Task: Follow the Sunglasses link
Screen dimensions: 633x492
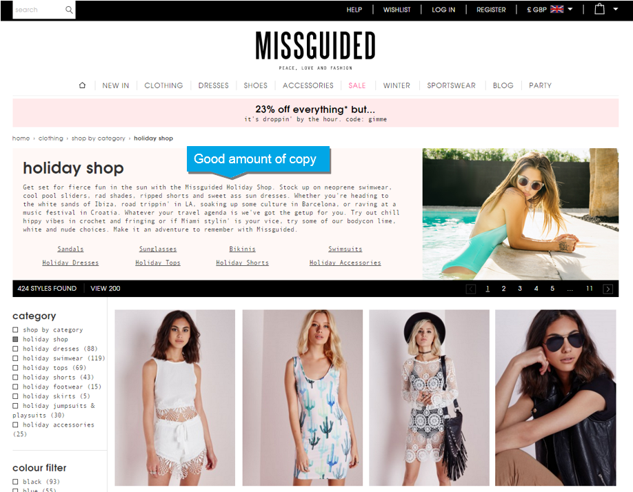Action: (158, 249)
